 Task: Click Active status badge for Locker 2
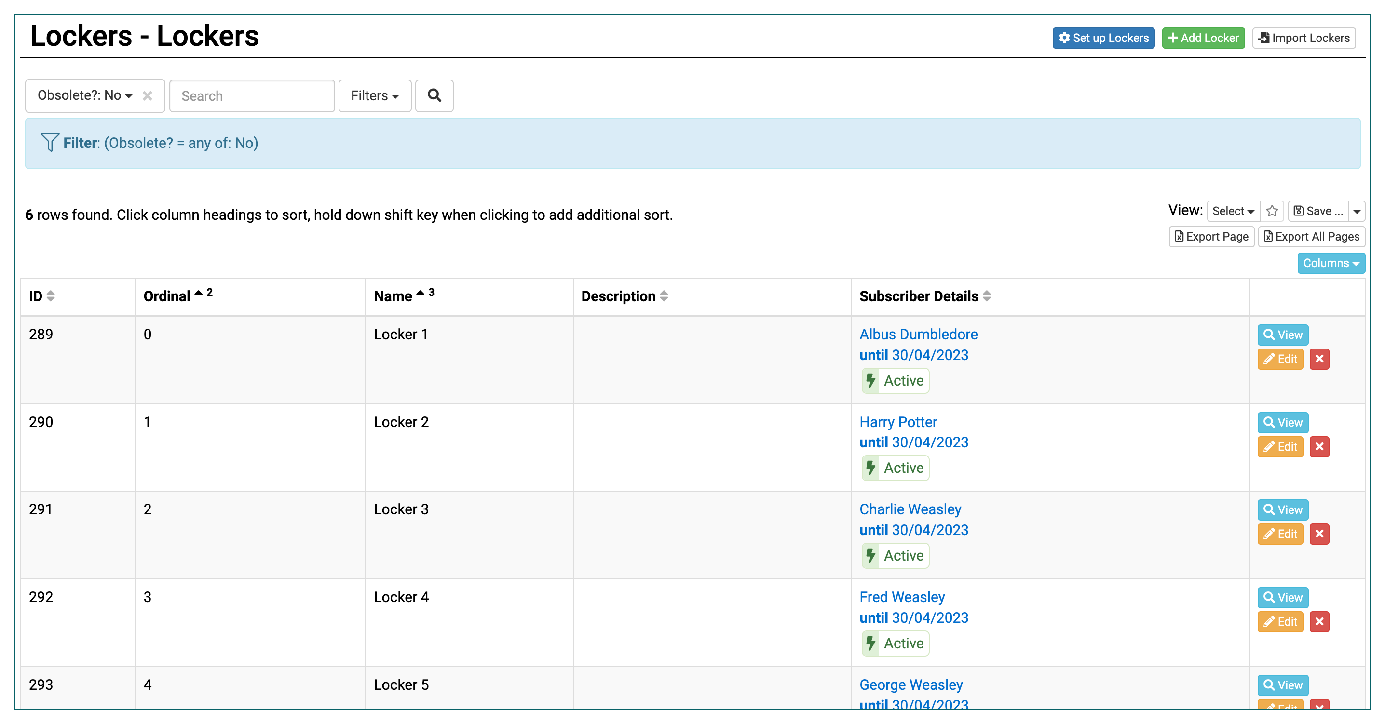(x=895, y=468)
